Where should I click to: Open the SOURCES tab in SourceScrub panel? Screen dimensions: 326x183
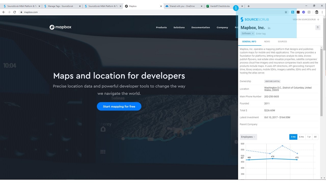click(282, 41)
